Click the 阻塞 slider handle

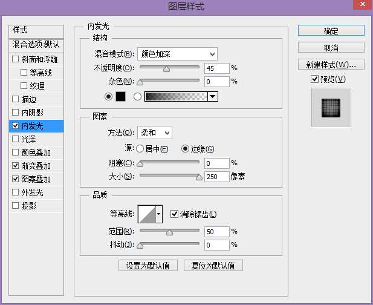coord(140,164)
